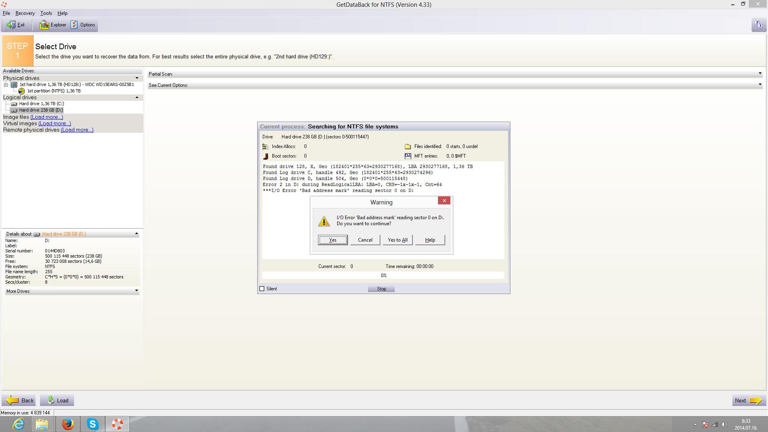Expand the See Current Options dropdown

pos(760,85)
